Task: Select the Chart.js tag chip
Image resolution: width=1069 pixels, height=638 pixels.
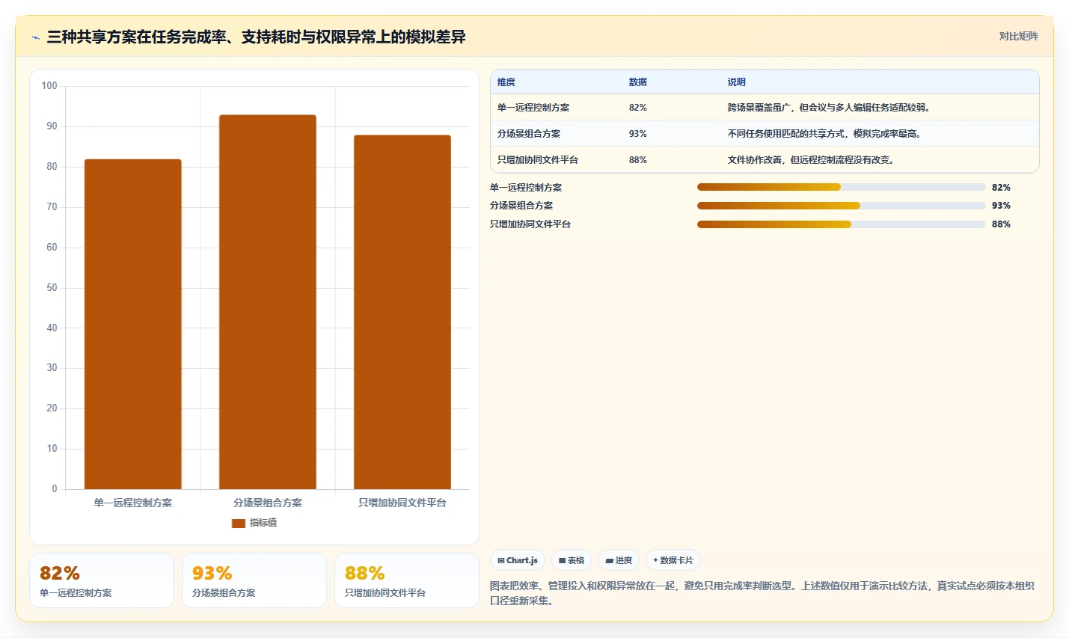Action: point(518,560)
